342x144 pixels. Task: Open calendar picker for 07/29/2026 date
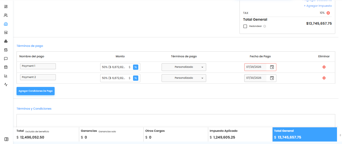(272, 67)
